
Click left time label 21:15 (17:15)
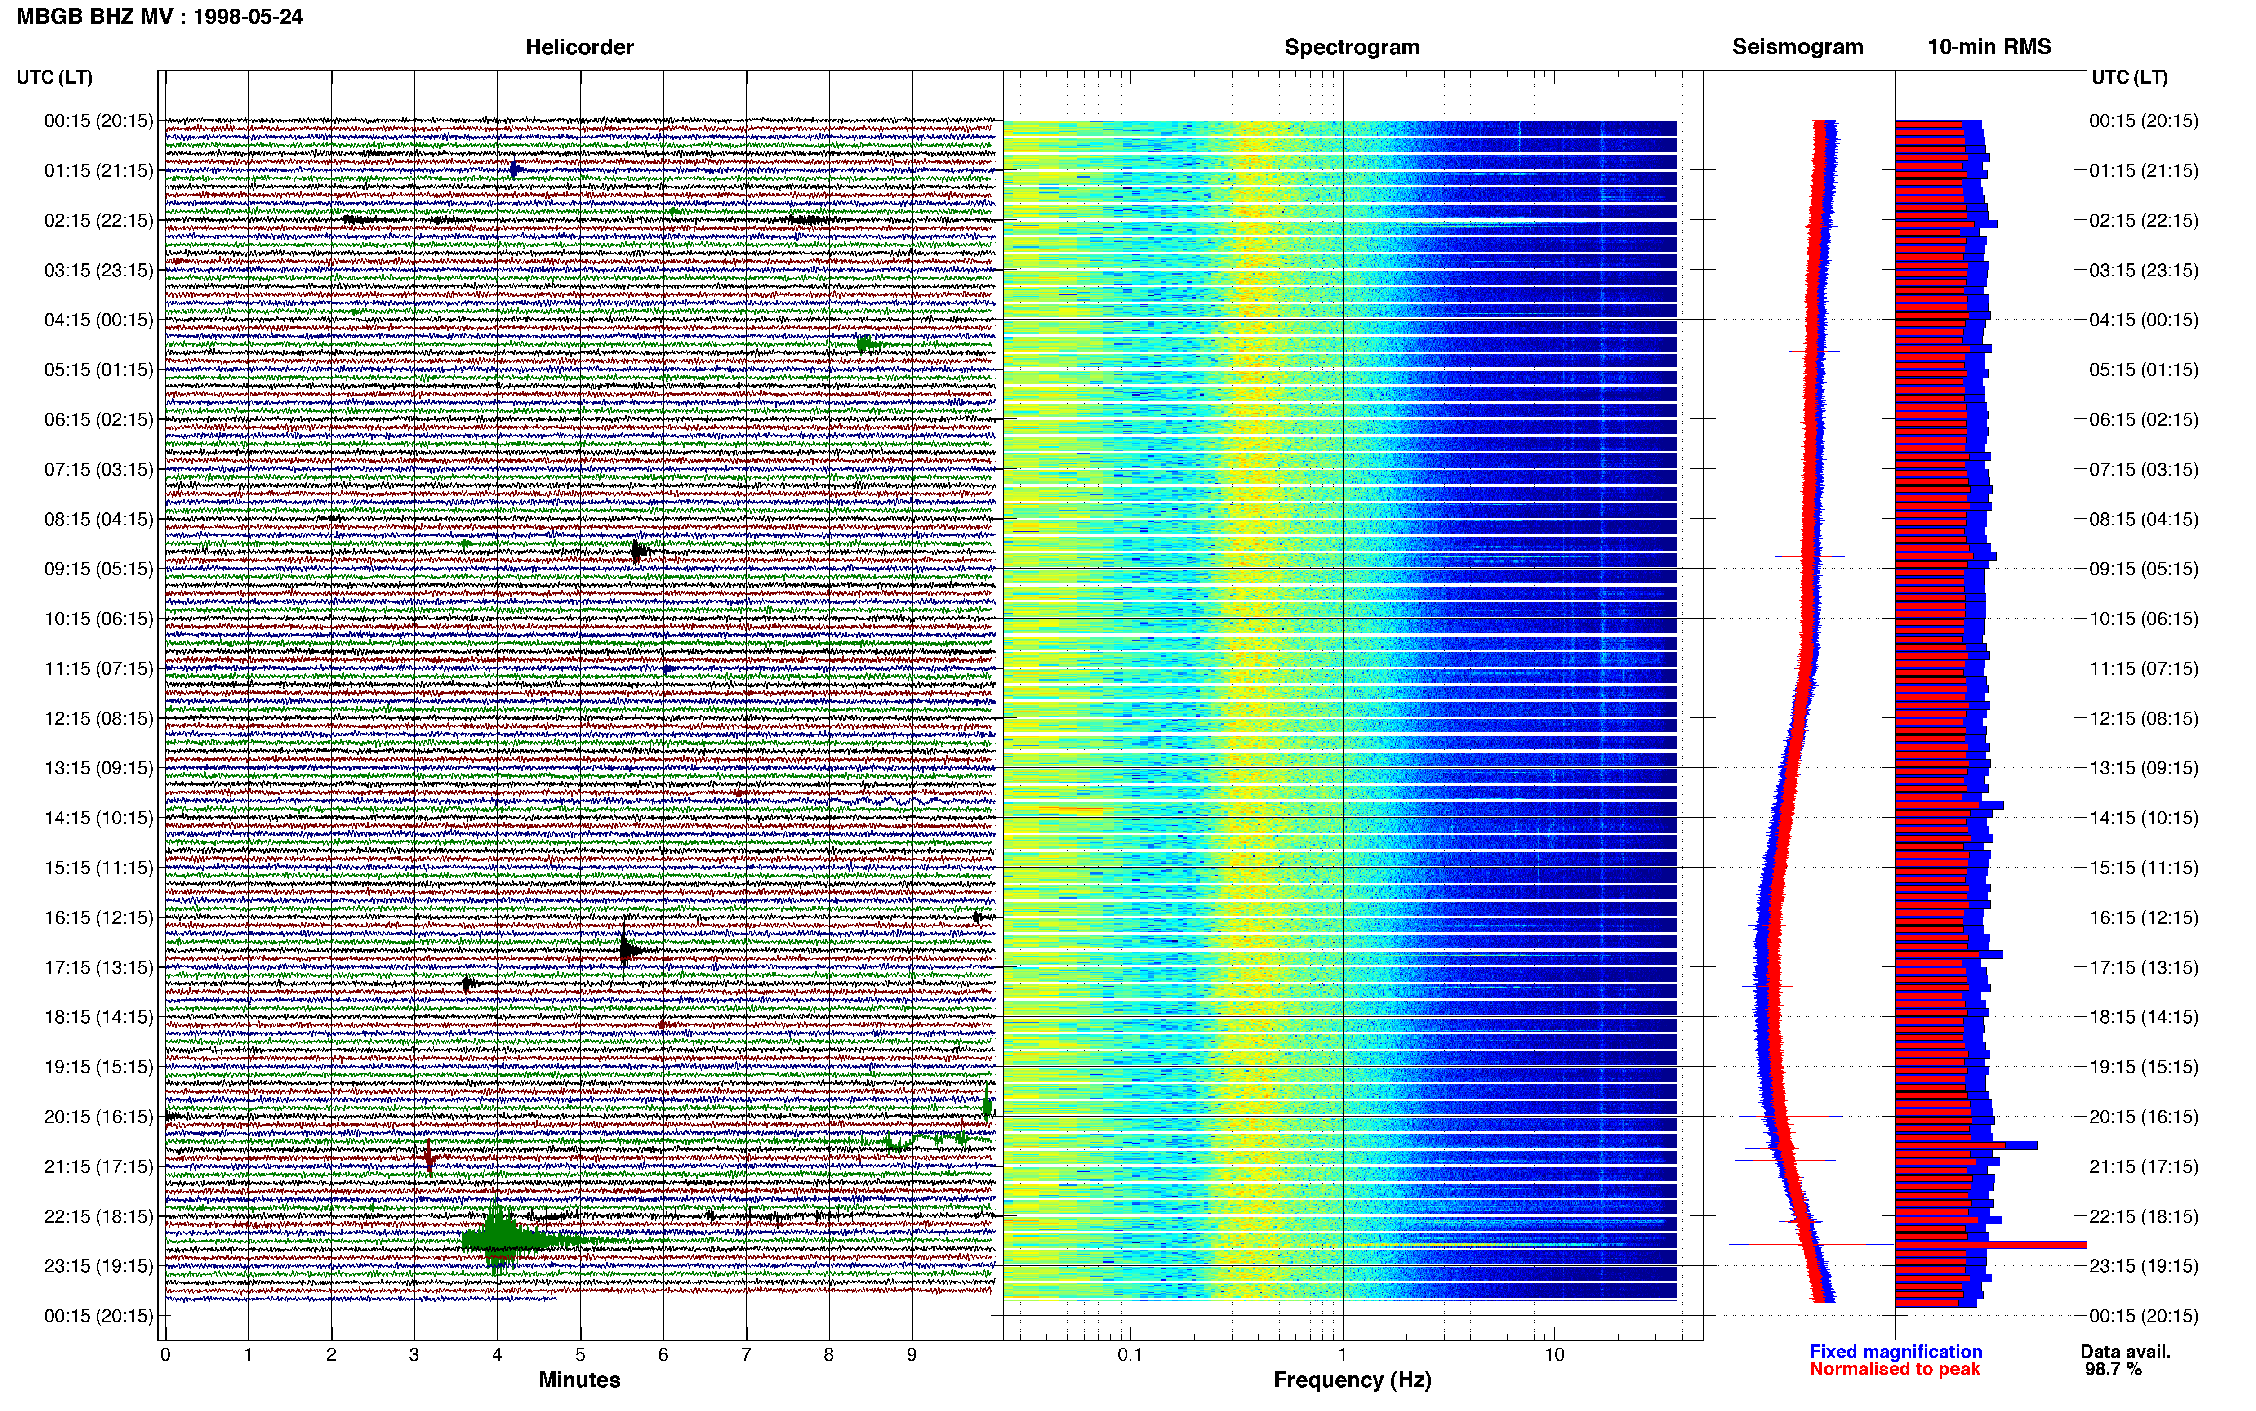point(99,1166)
